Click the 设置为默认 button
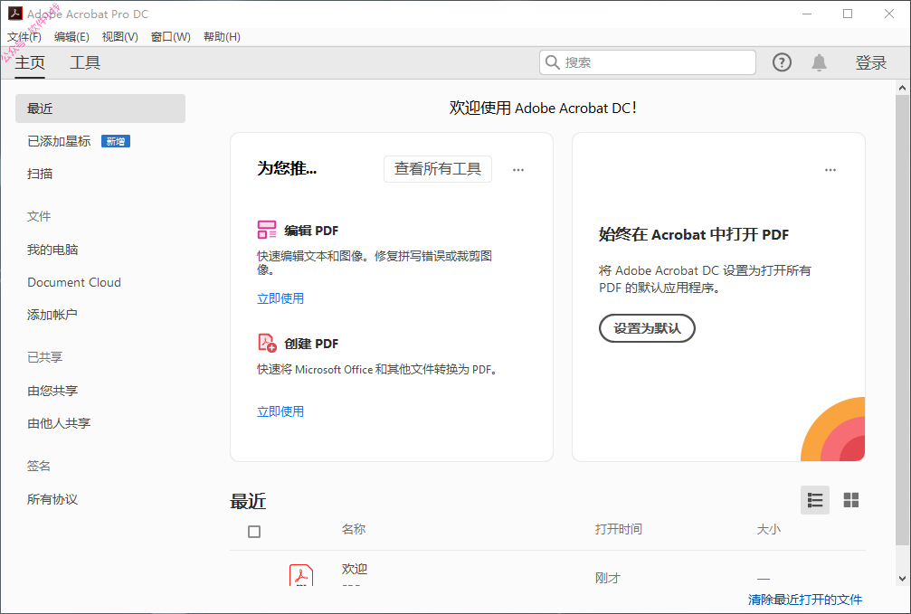 pyautogui.click(x=647, y=328)
